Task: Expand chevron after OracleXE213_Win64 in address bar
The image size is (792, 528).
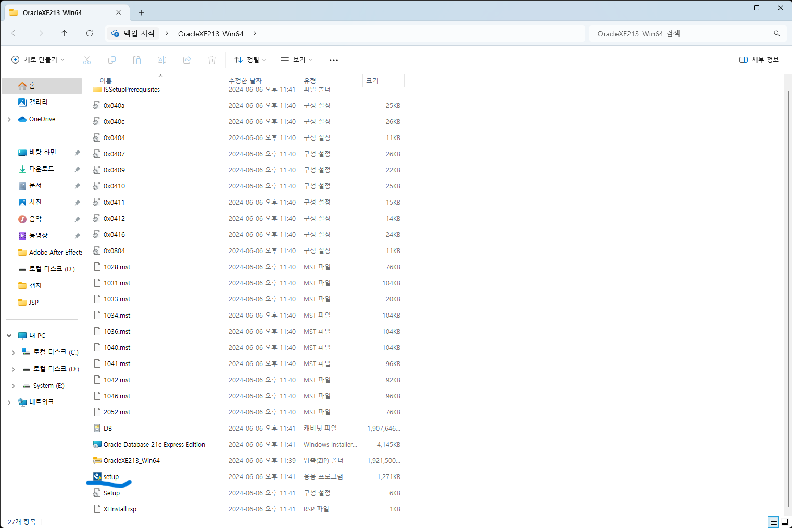Action: (255, 33)
